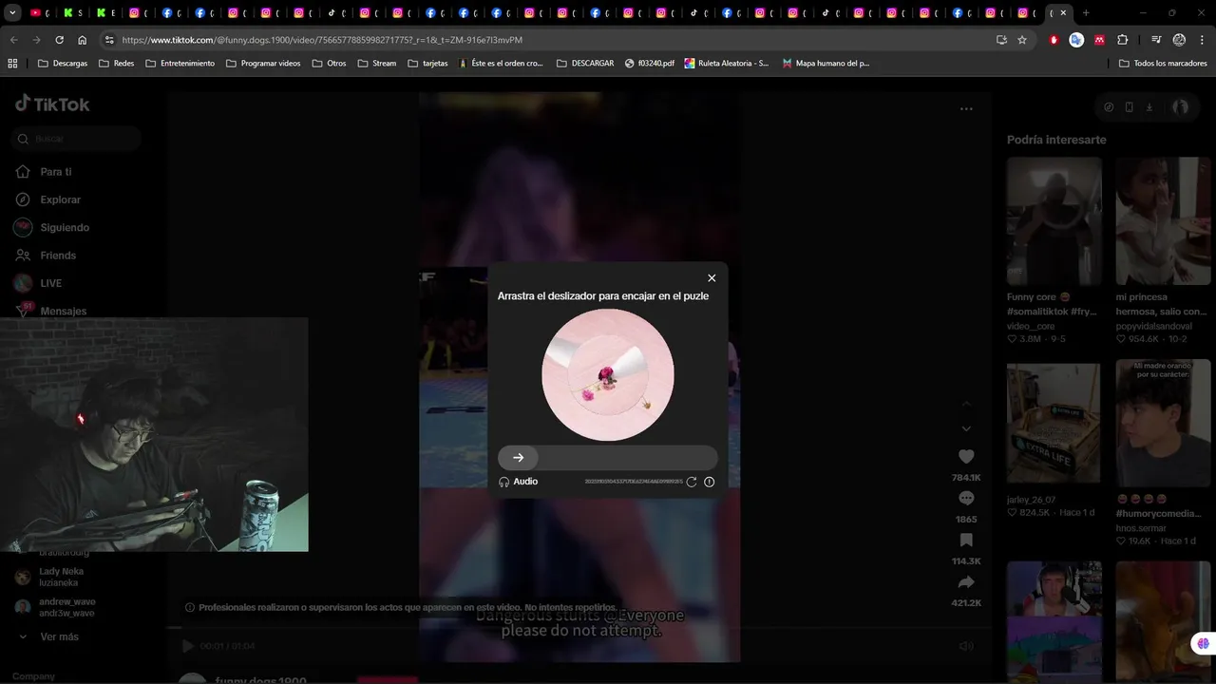The width and height of the screenshot is (1216, 684).
Task: Reload the TikTok page
Action: click(59, 40)
